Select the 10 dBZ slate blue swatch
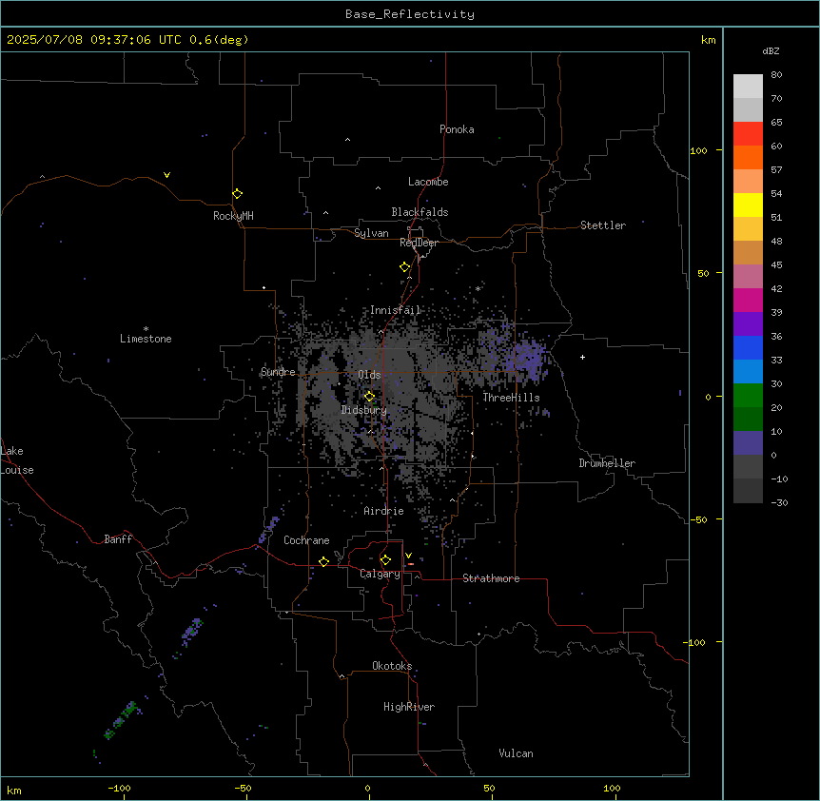Screen dimensions: 820x801 click(748, 443)
